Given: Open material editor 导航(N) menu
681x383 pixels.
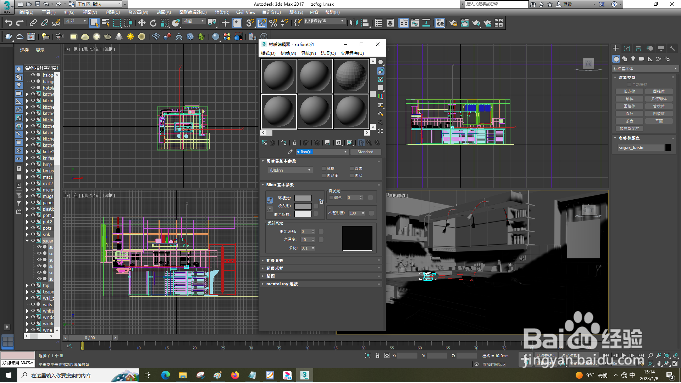Looking at the screenshot, I should point(308,53).
